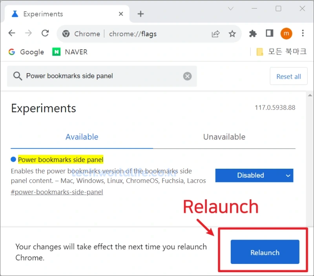Switch to the Available tab
The width and height of the screenshot is (314, 276).
pyautogui.click(x=82, y=137)
